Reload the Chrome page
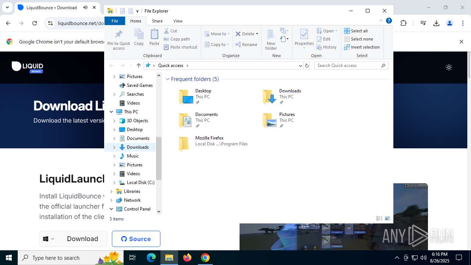Image resolution: width=471 pixels, height=265 pixels. (35, 23)
